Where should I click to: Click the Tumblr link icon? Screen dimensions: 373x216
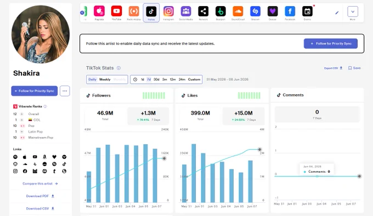click(54, 171)
